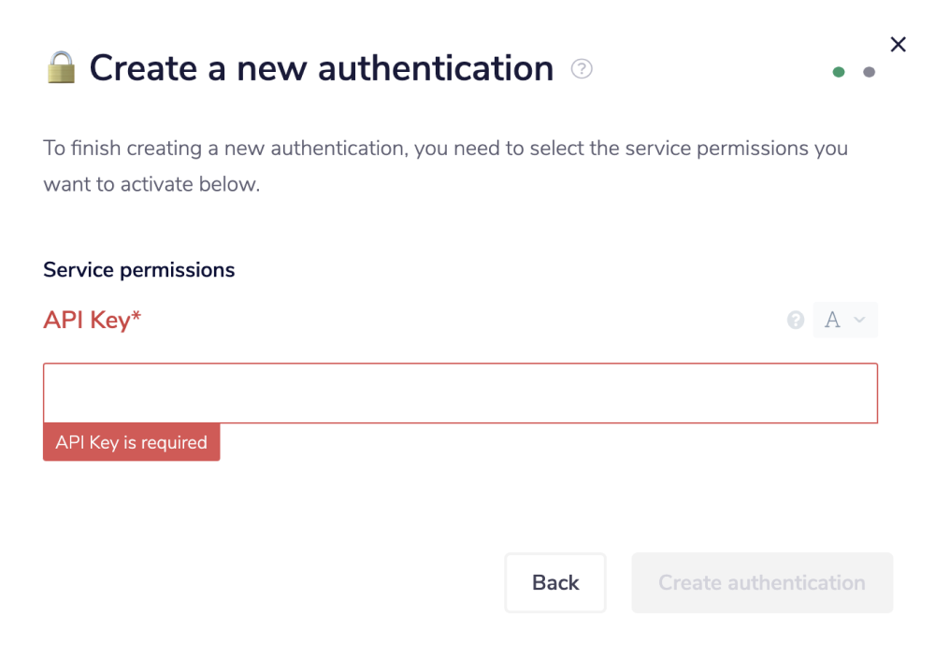This screenshot has height=657, width=935.
Task: Click the red asterisk after API Key
Action: coord(137,318)
